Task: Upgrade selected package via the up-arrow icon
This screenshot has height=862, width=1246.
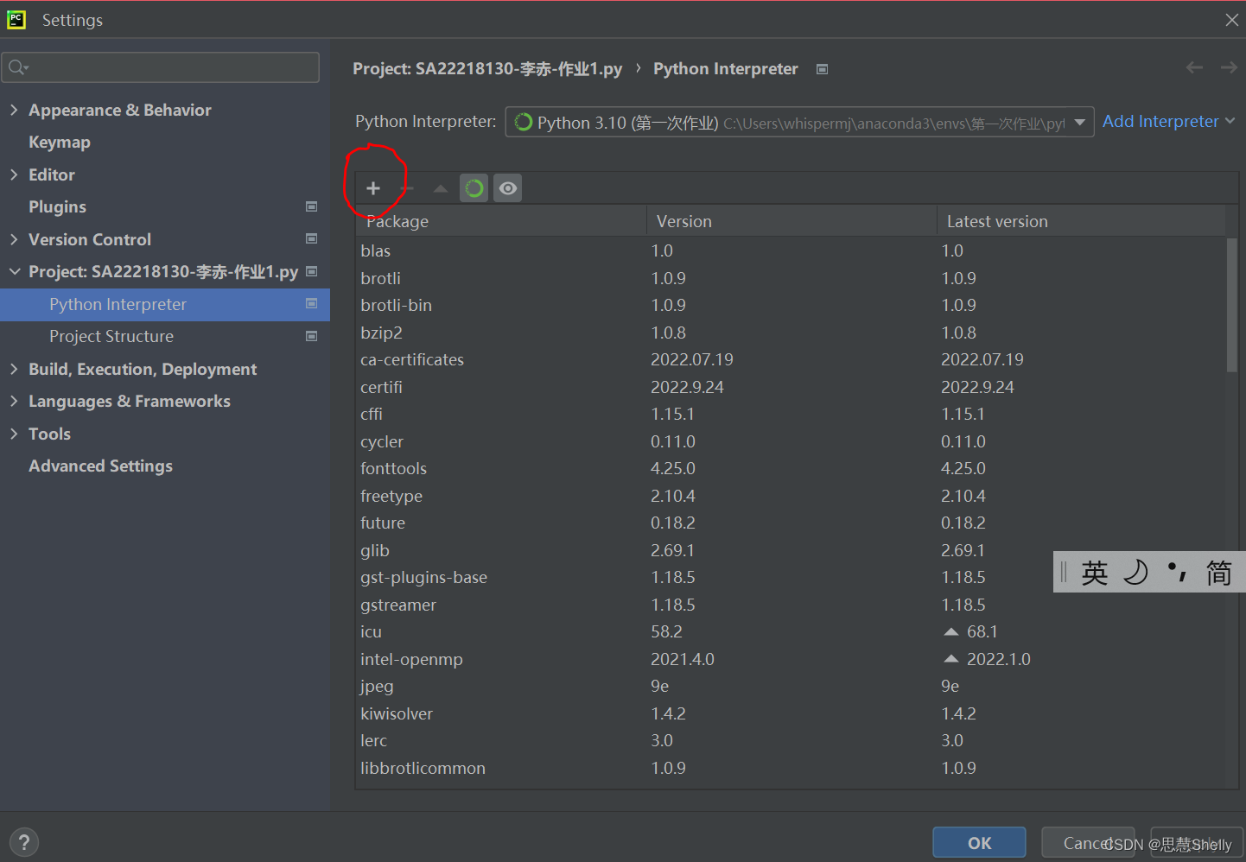Action: (440, 187)
